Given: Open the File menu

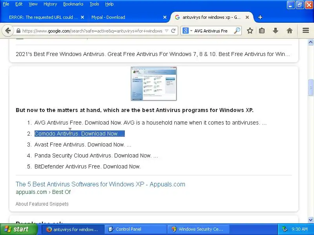Looking at the screenshot, I should pyautogui.click(x=6, y=4).
